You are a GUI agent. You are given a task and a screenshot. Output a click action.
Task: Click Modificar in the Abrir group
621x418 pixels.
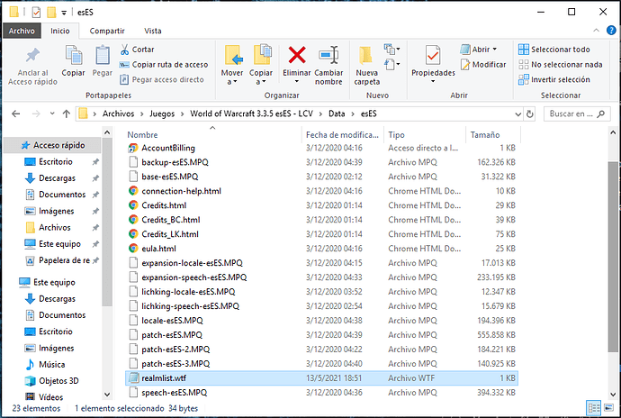tap(483, 65)
